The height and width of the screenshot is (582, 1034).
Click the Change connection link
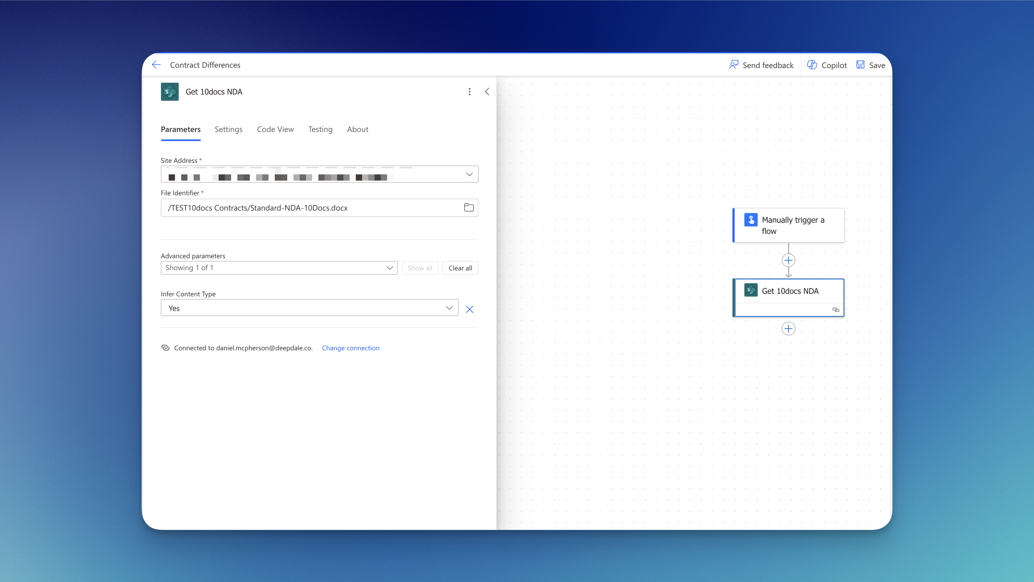coord(350,348)
